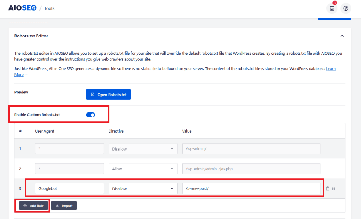361x219 pixels.
Task: Open Directive dropdown for Googlebot rule
Action: coord(143,189)
